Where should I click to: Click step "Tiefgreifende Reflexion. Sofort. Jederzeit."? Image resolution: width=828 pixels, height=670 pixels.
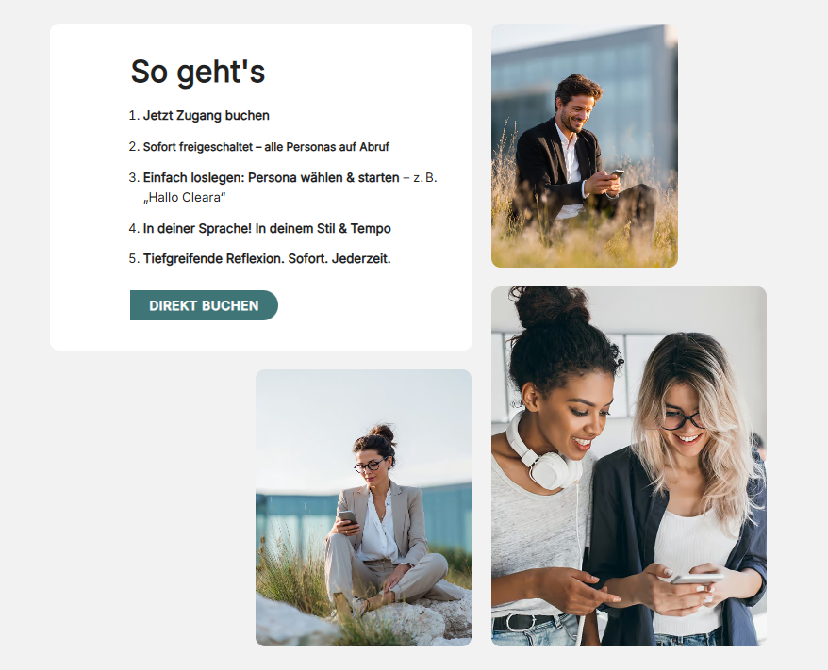(267, 258)
